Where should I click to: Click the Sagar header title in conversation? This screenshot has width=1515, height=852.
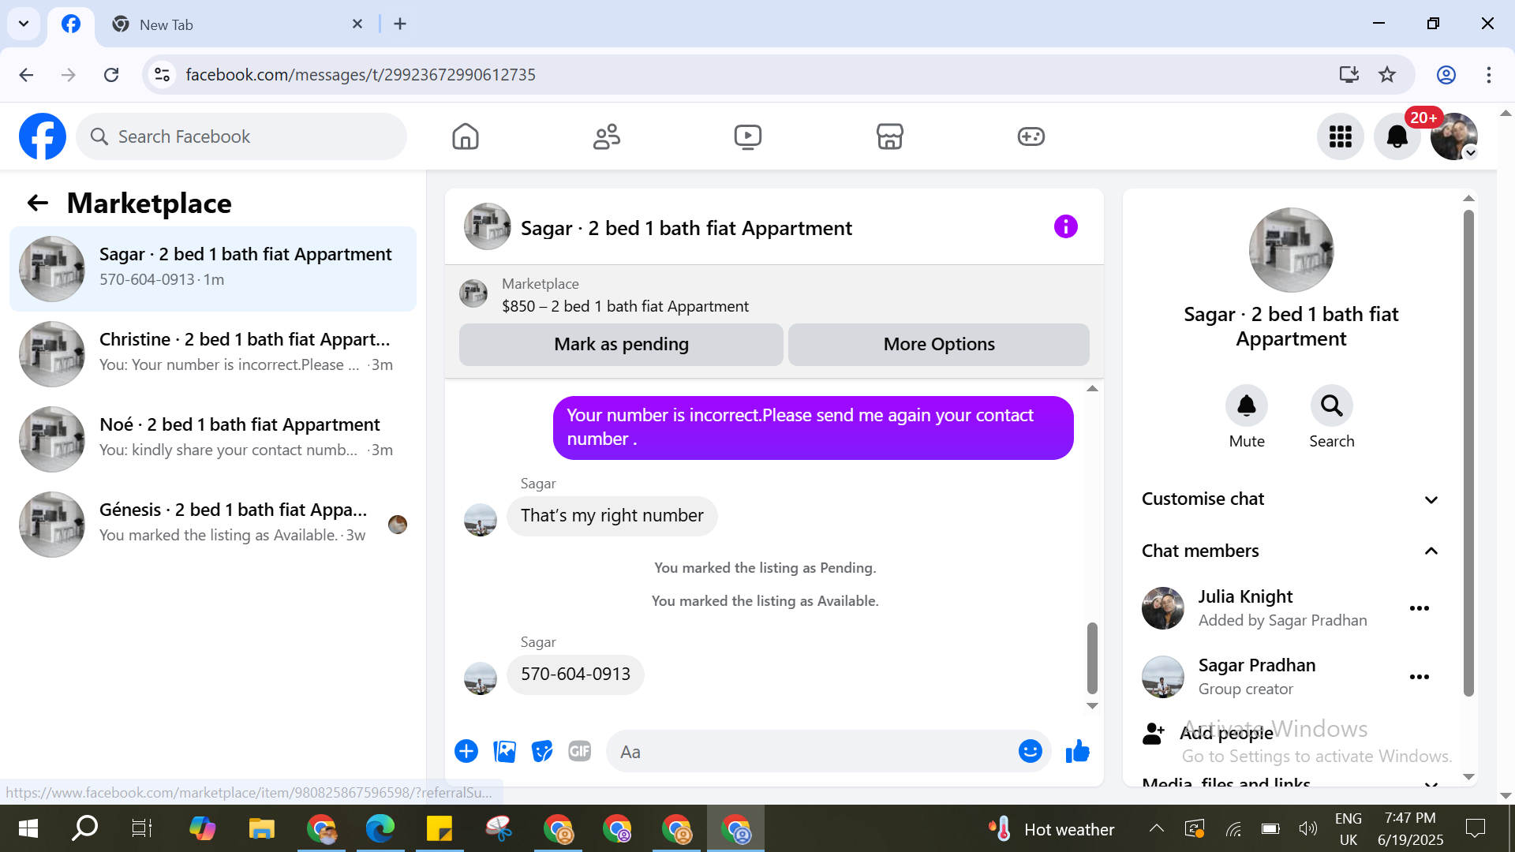coord(686,229)
